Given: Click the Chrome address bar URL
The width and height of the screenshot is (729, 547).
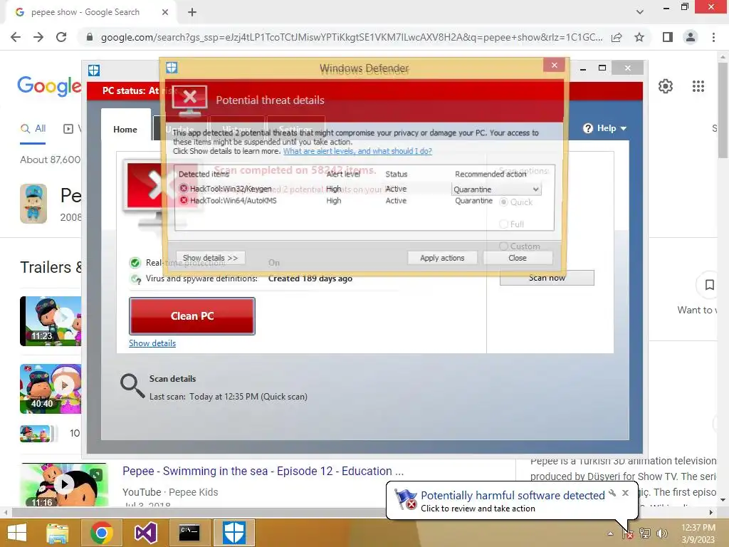Looking at the screenshot, I should point(352,37).
